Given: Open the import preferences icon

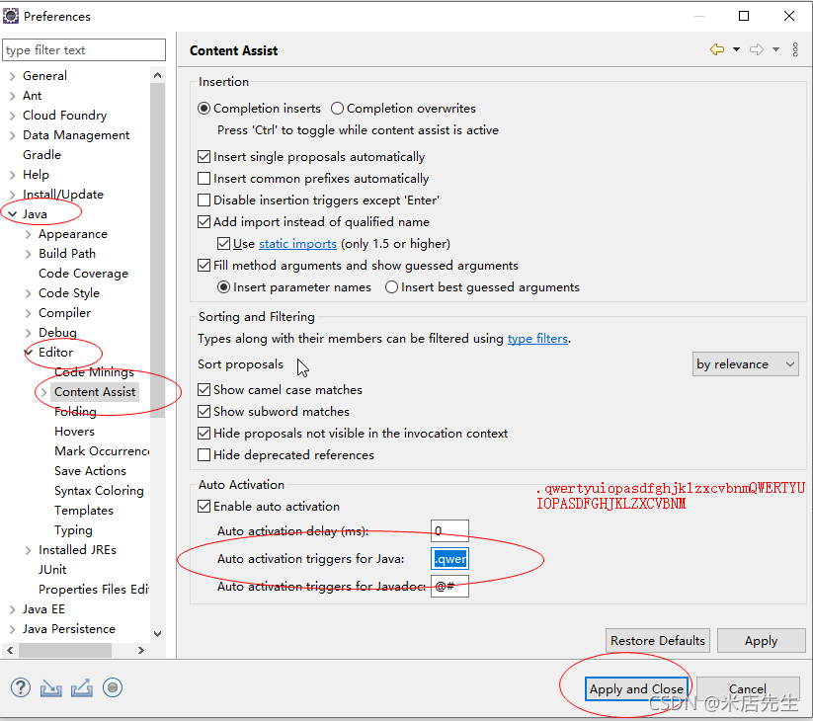Looking at the screenshot, I should coord(50,687).
